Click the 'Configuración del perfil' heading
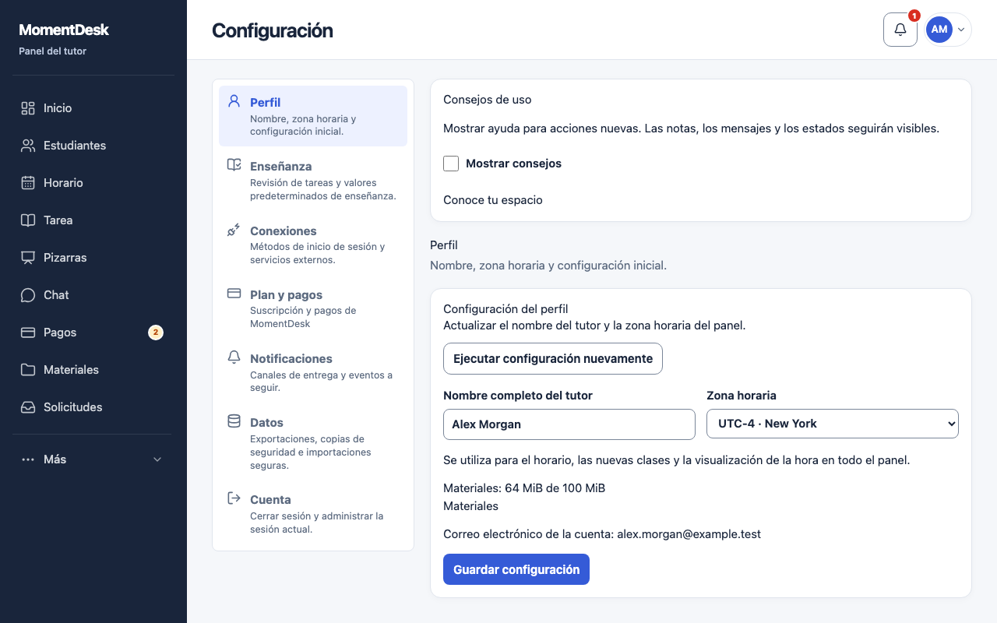The width and height of the screenshot is (997, 623). [x=506, y=309]
